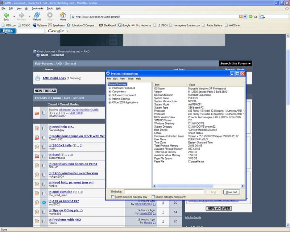Open the address bar history dropdown arrow

(x=245, y=17)
